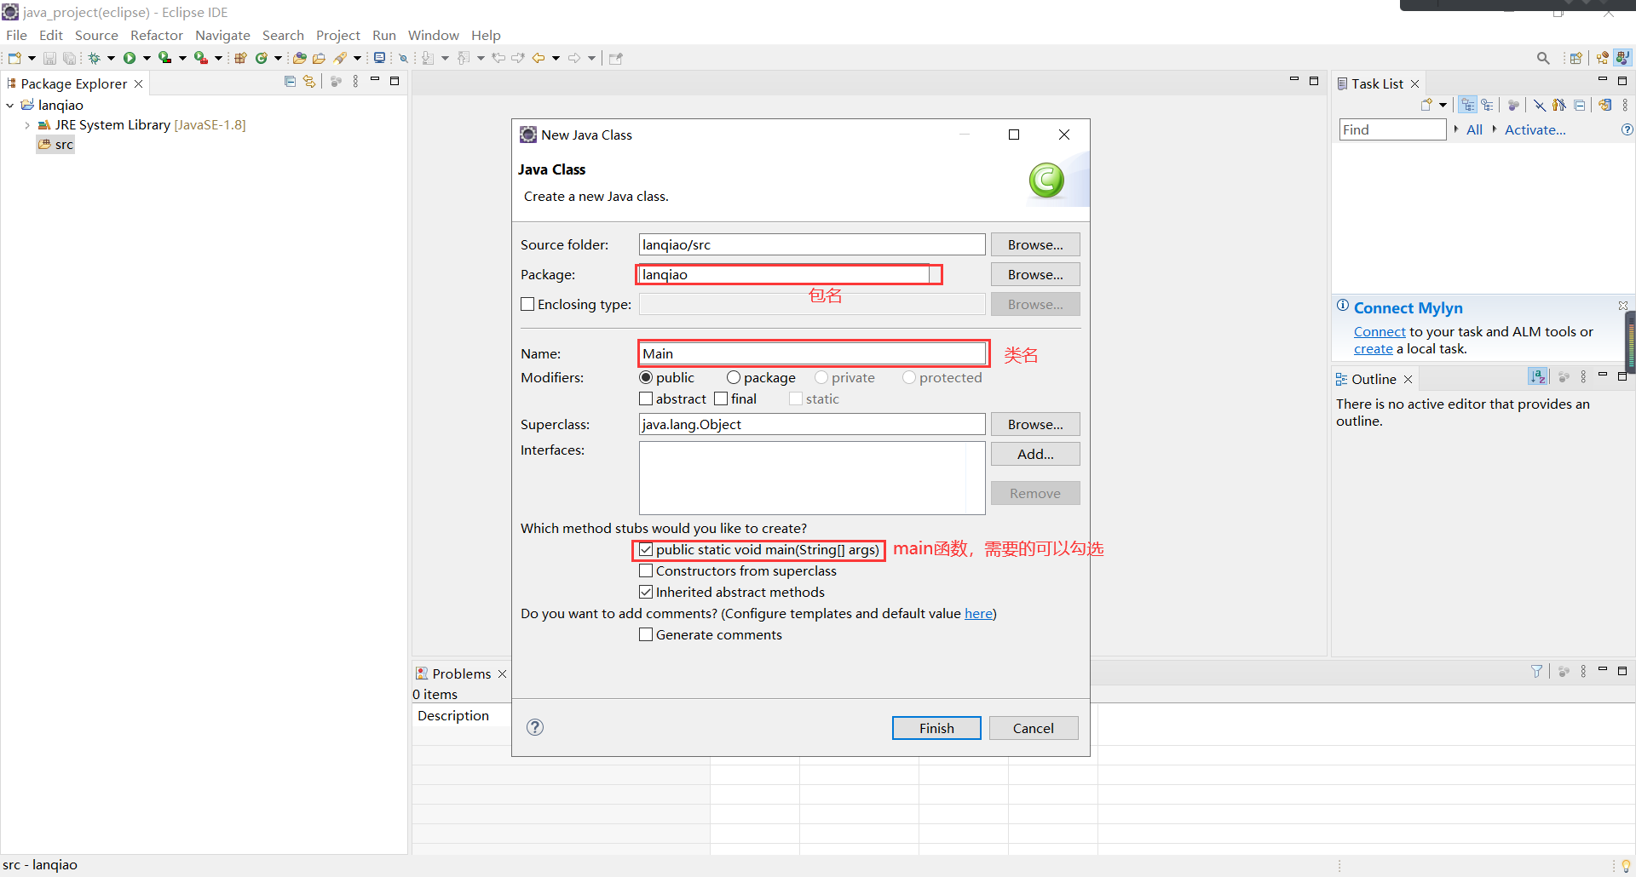Viewport: 1636px width, 877px height.
Task: Click the Save All toolbar icon
Action: [69, 58]
